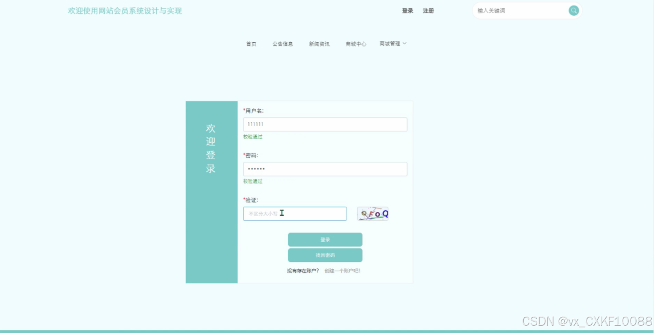Open the 首页 navigation item
Screen dimensions: 654x333
pyautogui.click(x=251, y=44)
